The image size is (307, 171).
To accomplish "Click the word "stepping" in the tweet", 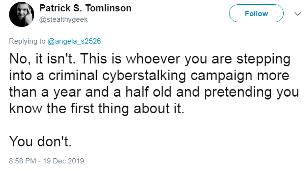I will point(264,59).
